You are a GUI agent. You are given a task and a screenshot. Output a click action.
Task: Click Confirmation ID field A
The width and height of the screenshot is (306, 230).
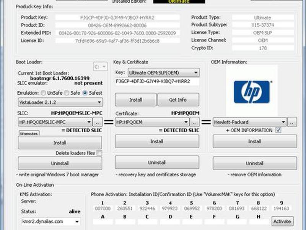click(x=103, y=222)
